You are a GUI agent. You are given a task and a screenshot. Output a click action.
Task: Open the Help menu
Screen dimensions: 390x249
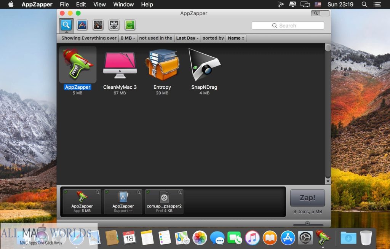click(x=147, y=5)
